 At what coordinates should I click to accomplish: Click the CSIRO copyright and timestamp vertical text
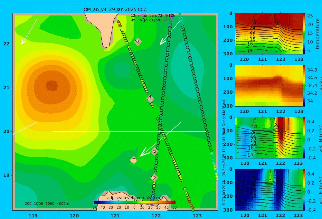click(224, 152)
